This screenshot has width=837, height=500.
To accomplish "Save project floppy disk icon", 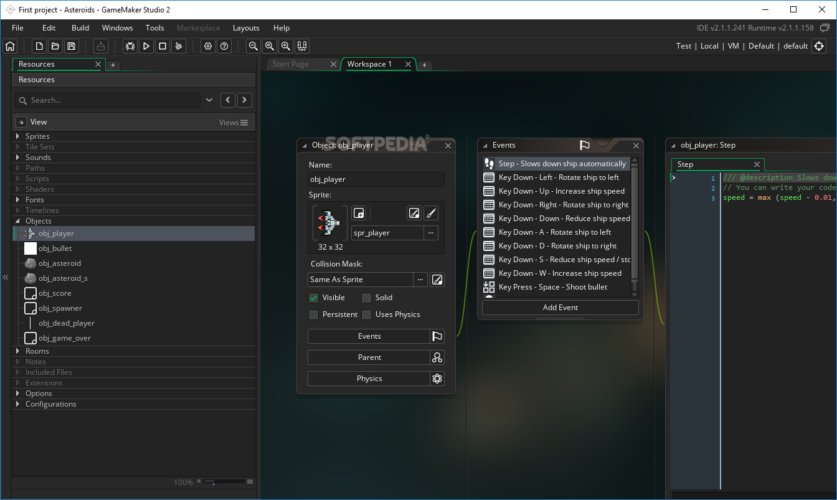I will tap(72, 46).
